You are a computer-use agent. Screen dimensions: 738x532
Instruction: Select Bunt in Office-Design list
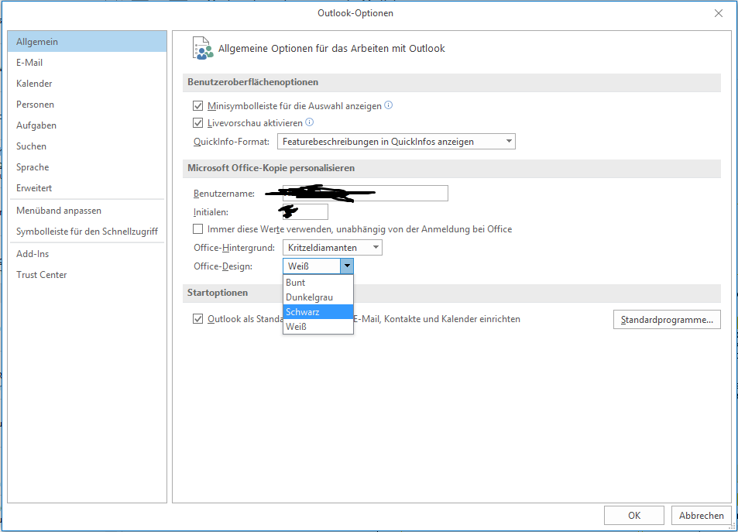318,283
